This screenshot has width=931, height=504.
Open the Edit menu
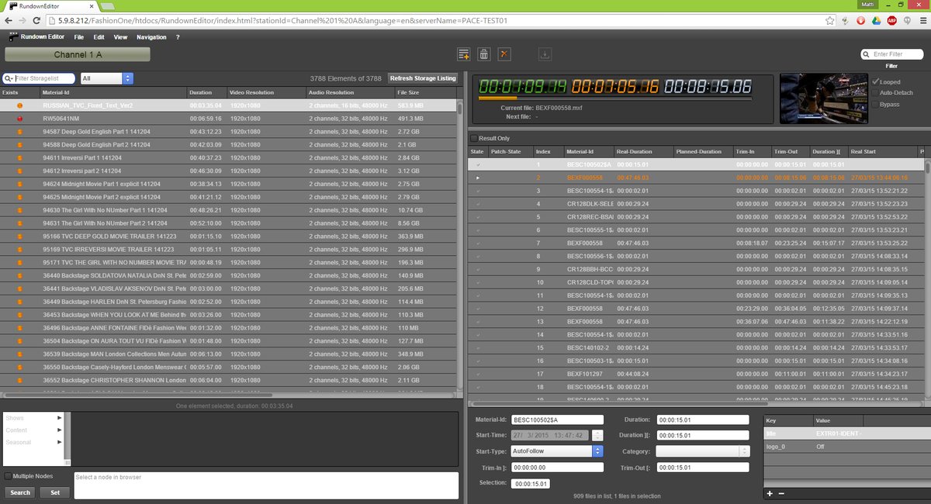click(99, 37)
